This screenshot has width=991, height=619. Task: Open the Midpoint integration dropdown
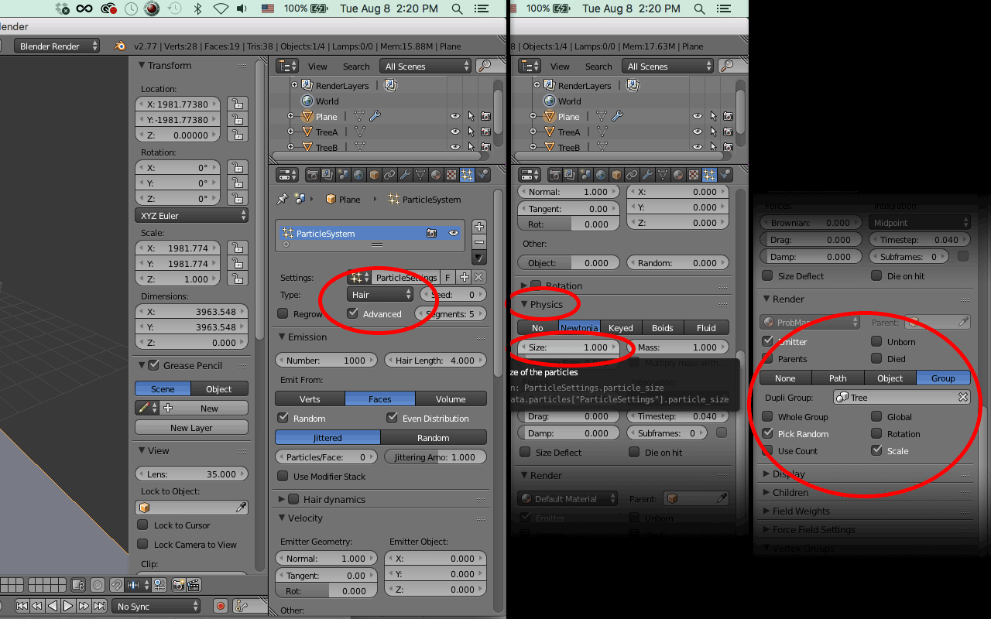pyautogui.click(x=920, y=223)
